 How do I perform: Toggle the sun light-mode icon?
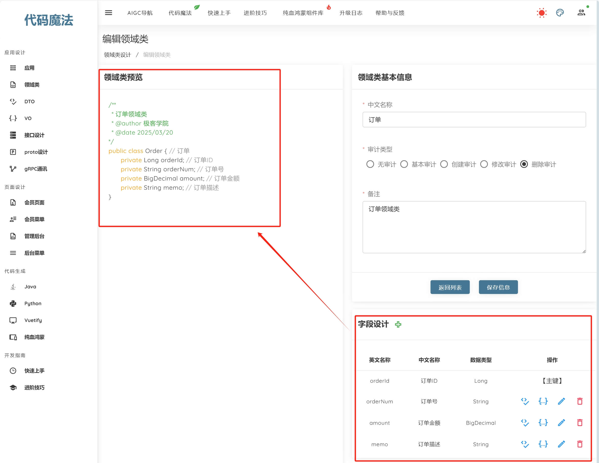pyautogui.click(x=541, y=13)
